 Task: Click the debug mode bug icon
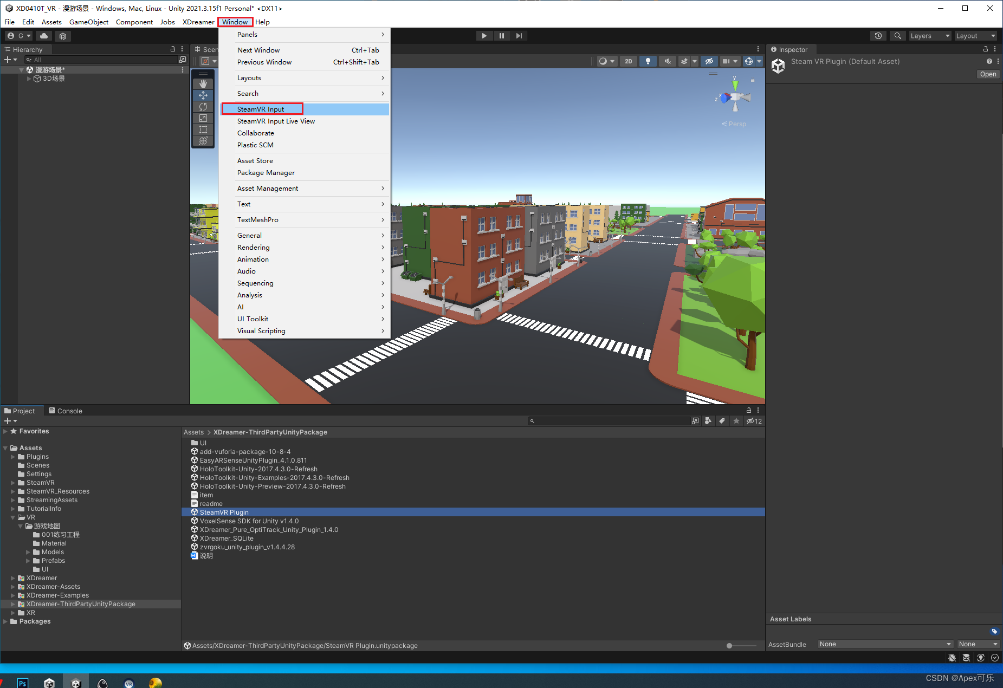(x=952, y=658)
